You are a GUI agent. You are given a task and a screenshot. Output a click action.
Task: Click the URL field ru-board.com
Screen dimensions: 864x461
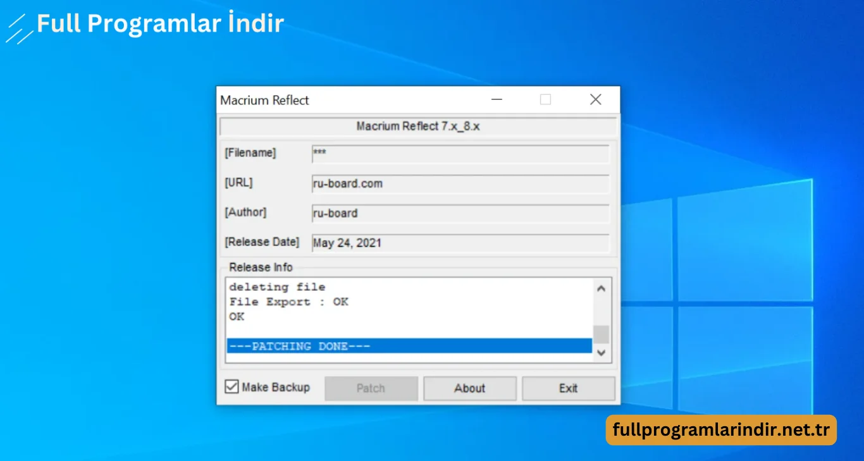coord(460,183)
